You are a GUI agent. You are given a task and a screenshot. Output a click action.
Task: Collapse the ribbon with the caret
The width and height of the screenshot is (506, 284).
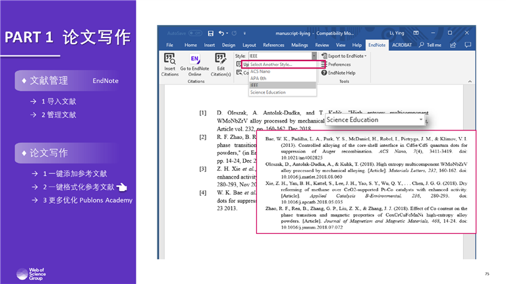pos(470,81)
